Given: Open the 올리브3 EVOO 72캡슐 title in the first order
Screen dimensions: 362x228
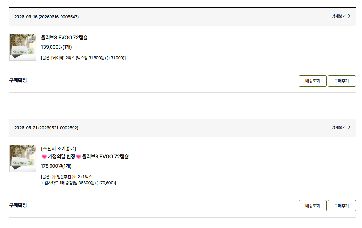Looking at the screenshot, I should (x=64, y=38).
